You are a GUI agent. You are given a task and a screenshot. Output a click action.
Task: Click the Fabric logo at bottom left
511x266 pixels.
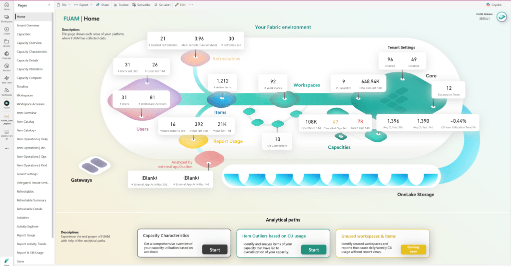coord(6,260)
